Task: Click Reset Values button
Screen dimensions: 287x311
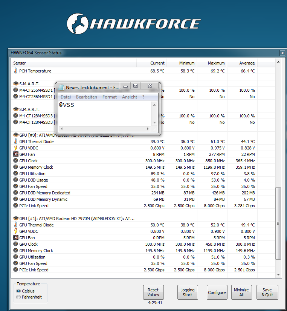Action: point(153,292)
